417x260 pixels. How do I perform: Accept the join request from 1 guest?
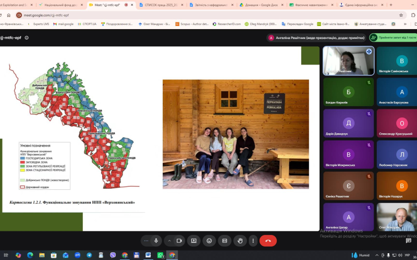coord(394,37)
